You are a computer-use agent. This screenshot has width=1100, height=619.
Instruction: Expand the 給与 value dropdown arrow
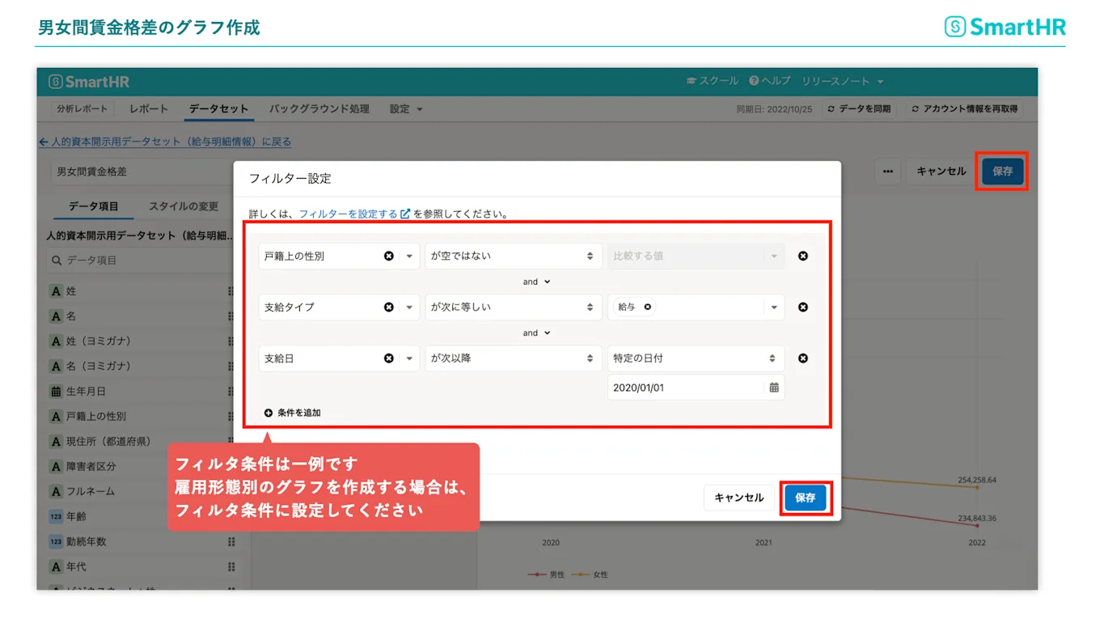pos(774,307)
